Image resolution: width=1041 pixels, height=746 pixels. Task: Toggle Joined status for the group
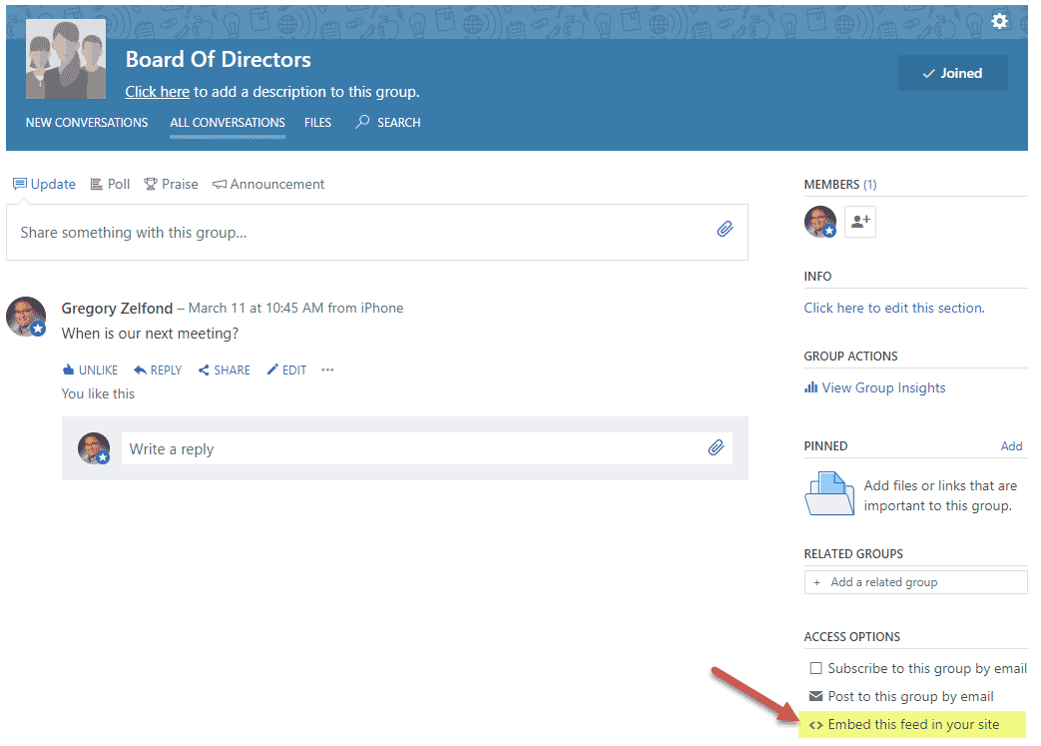click(952, 72)
